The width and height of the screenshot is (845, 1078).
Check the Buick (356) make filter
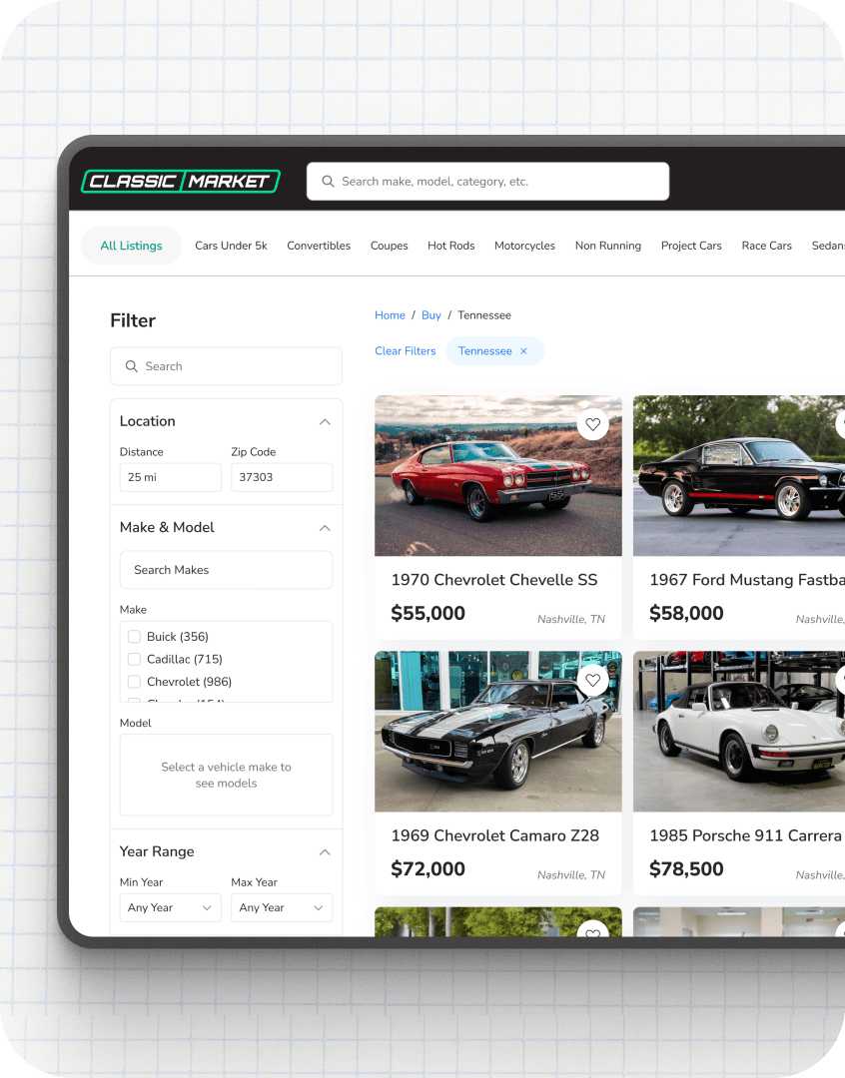(134, 636)
